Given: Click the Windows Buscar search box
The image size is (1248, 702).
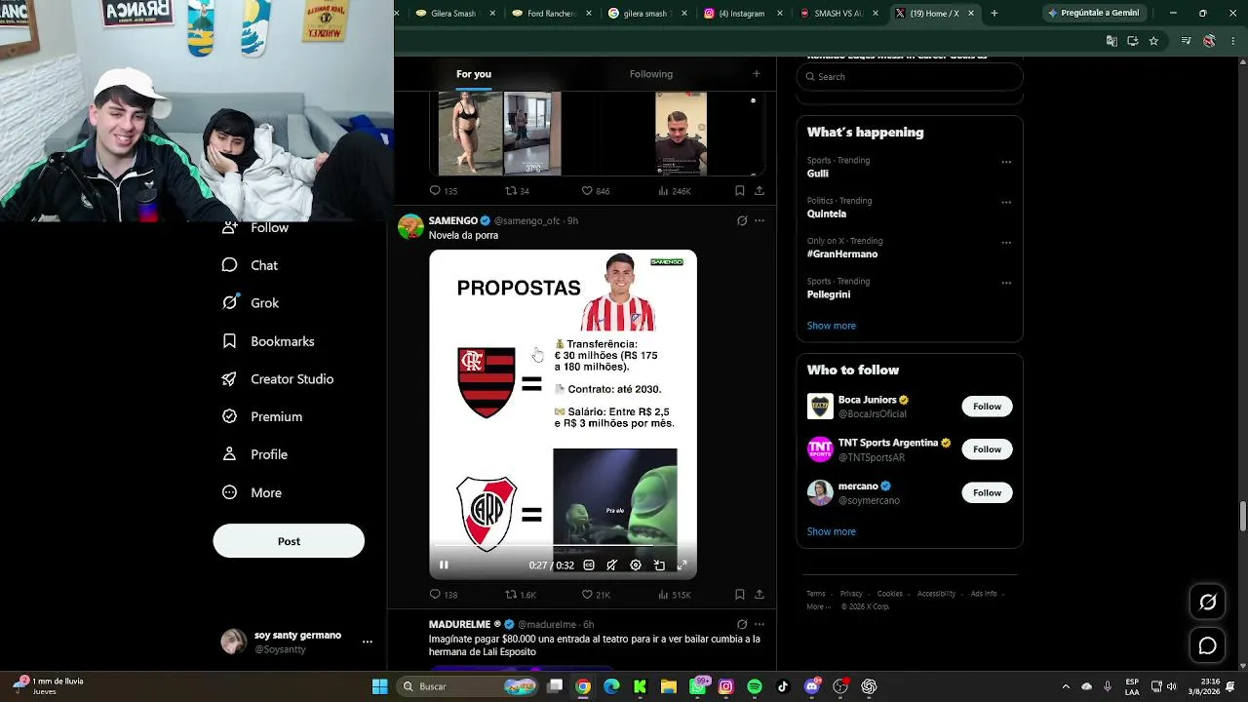Looking at the screenshot, I should (468, 686).
